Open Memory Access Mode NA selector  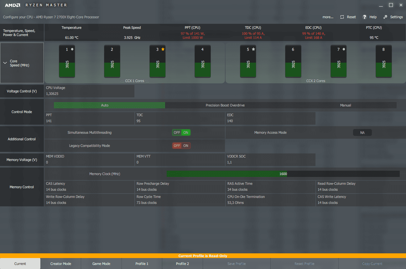362,132
